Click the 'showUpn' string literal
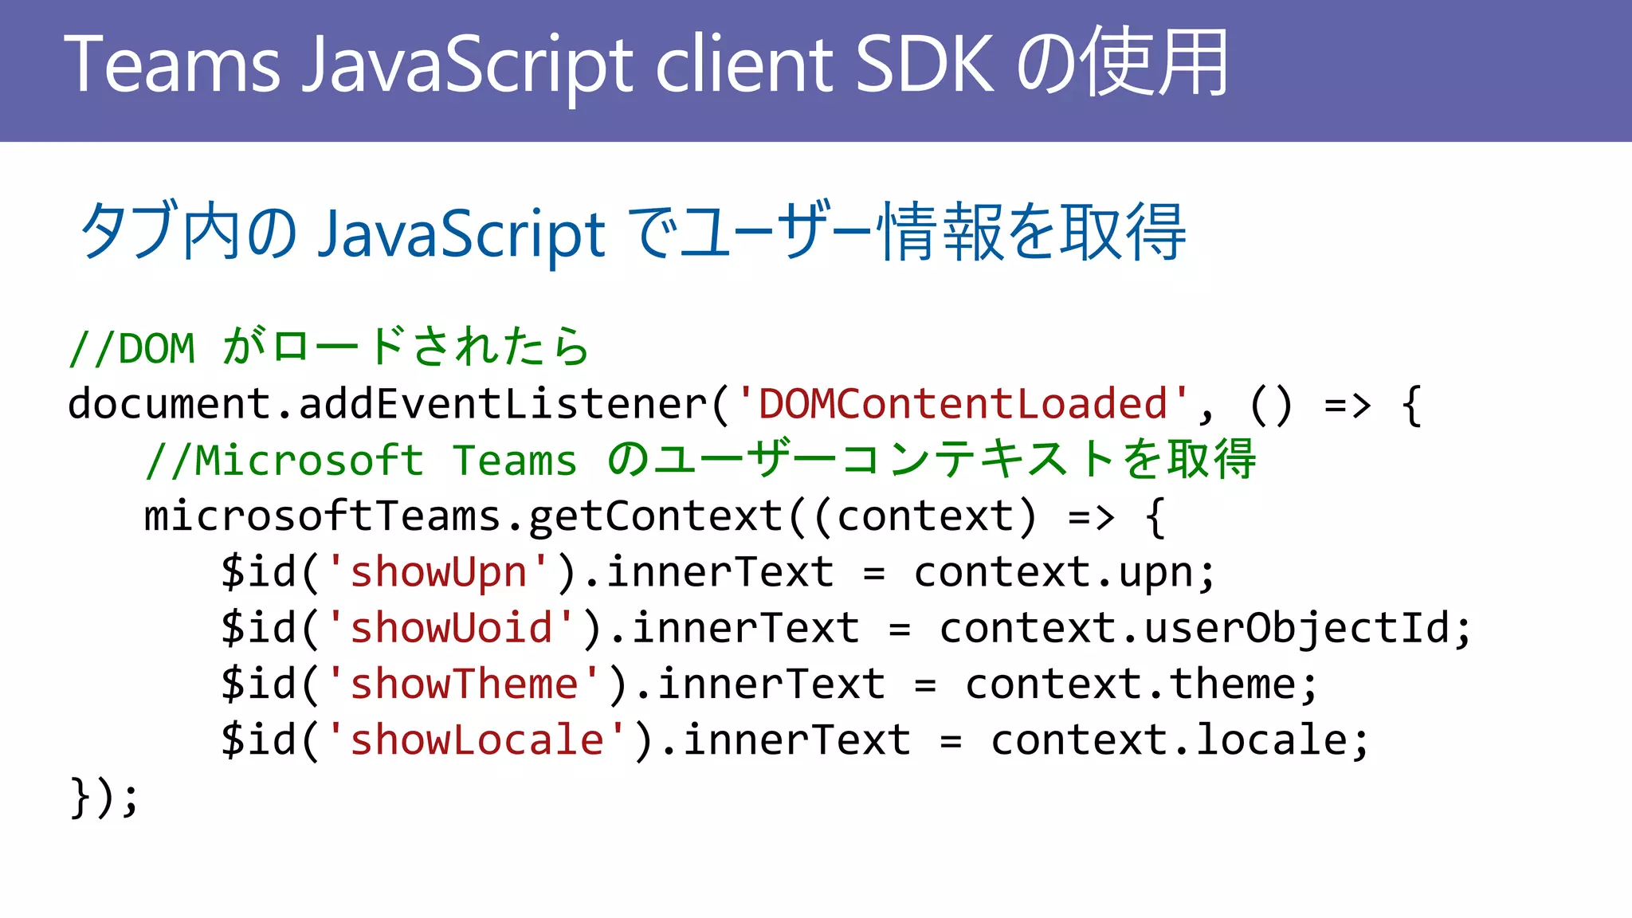The width and height of the screenshot is (1632, 918). (438, 571)
